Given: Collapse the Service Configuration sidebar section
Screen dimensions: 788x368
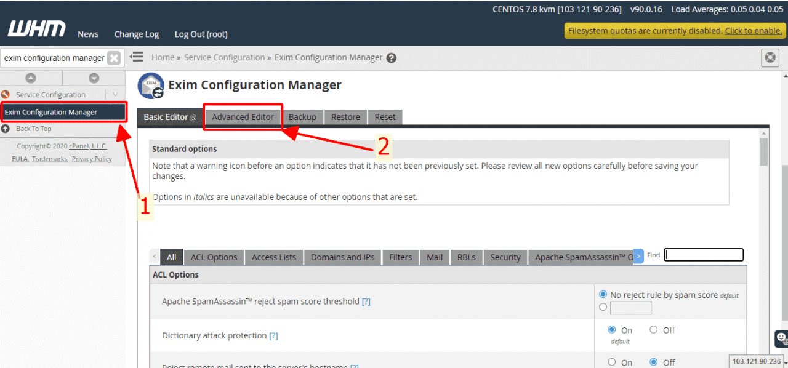Looking at the screenshot, I should tap(115, 94).
